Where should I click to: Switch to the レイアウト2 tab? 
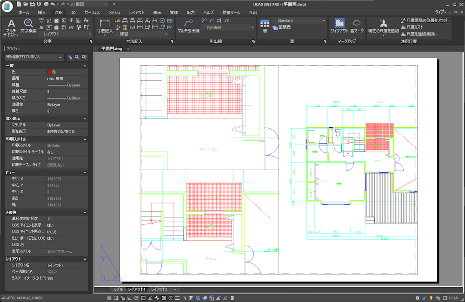[x=159, y=289]
